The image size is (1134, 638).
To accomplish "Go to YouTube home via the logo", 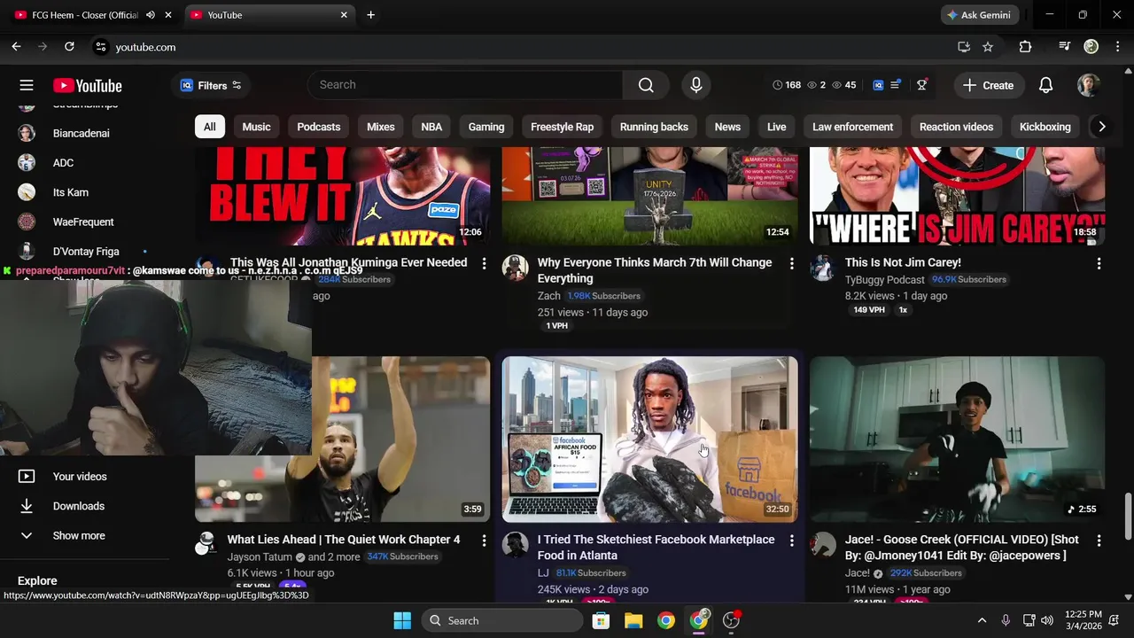I will click(x=87, y=85).
